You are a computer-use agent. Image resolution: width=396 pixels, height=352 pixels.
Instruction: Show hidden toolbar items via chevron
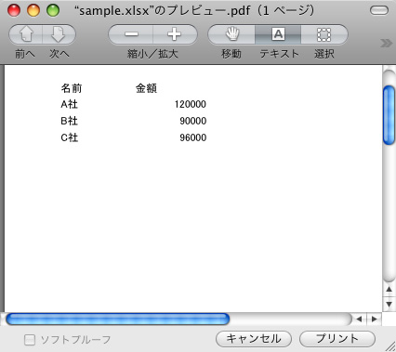pyautogui.click(x=386, y=43)
